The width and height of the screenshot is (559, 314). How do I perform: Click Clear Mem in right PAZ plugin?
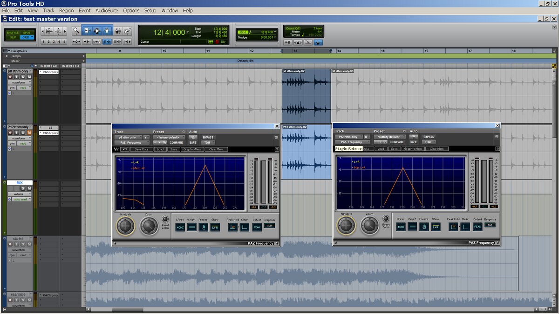click(x=437, y=149)
